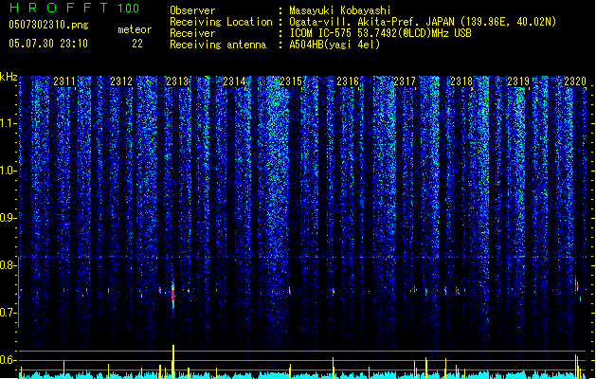
Task: Click the meteor count 22
Action: (x=137, y=44)
